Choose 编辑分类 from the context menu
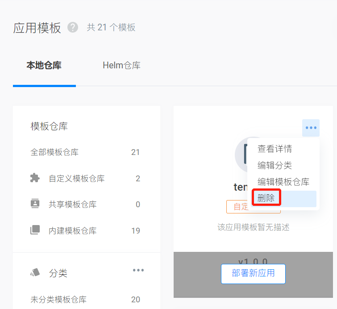This screenshot has height=309, width=337. tap(275, 165)
